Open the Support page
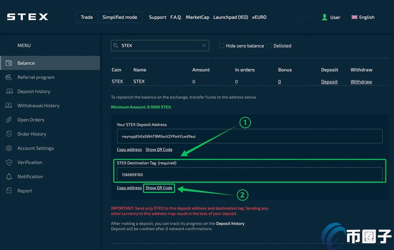 tap(157, 17)
